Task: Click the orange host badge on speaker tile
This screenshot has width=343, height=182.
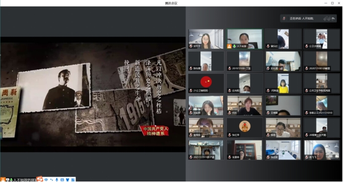Action: tap(229, 46)
